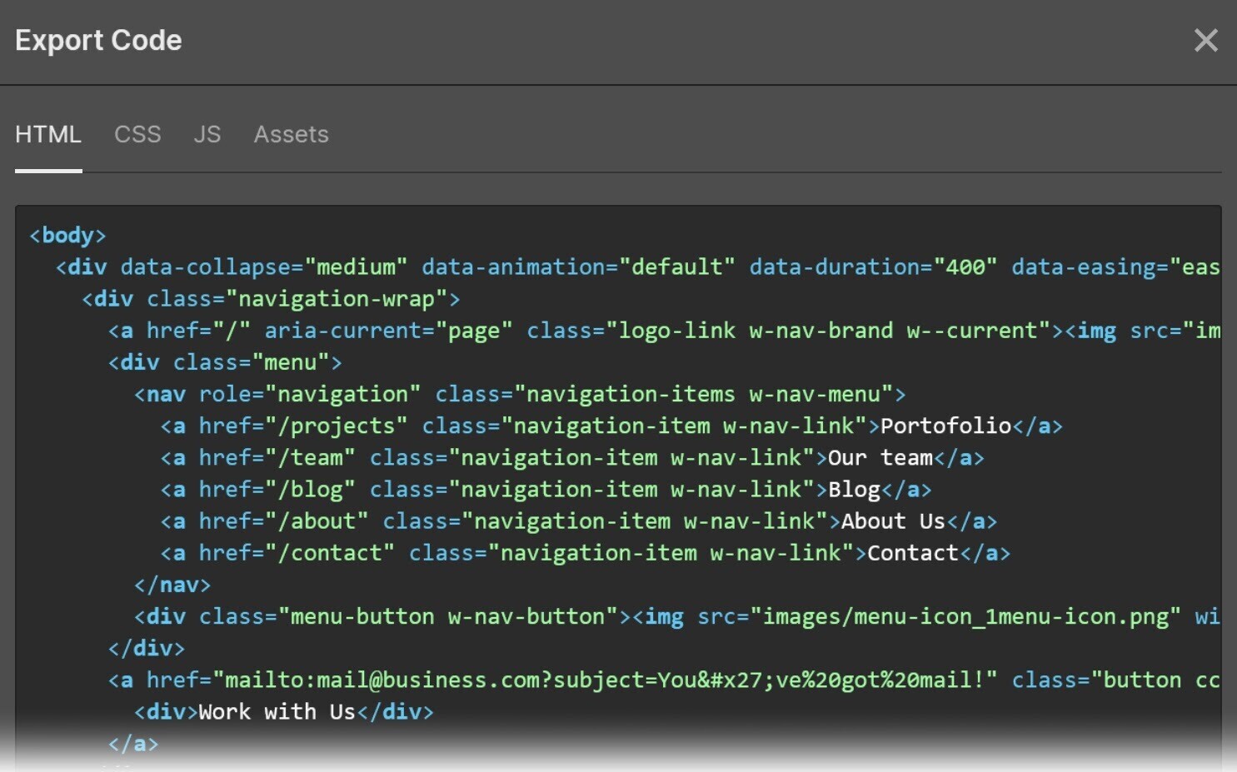Image resolution: width=1237 pixels, height=772 pixels.
Task: Click the Blog navigation link text
Action: point(853,489)
